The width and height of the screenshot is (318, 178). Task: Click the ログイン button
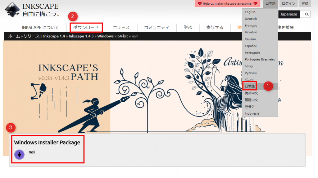(288, 4)
